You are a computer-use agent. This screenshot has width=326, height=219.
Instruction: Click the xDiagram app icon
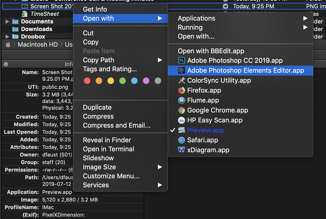point(181,150)
